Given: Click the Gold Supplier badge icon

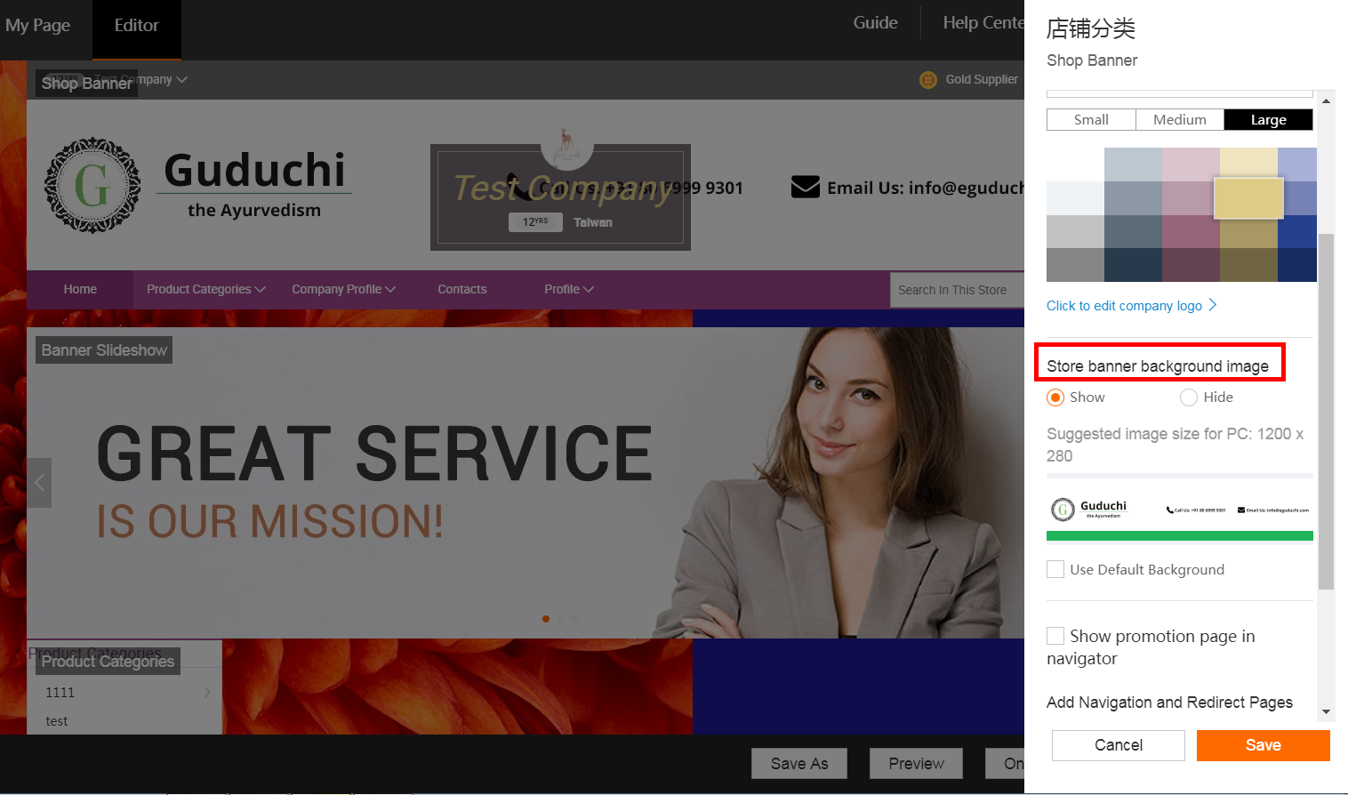Looking at the screenshot, I should [927, 80].
